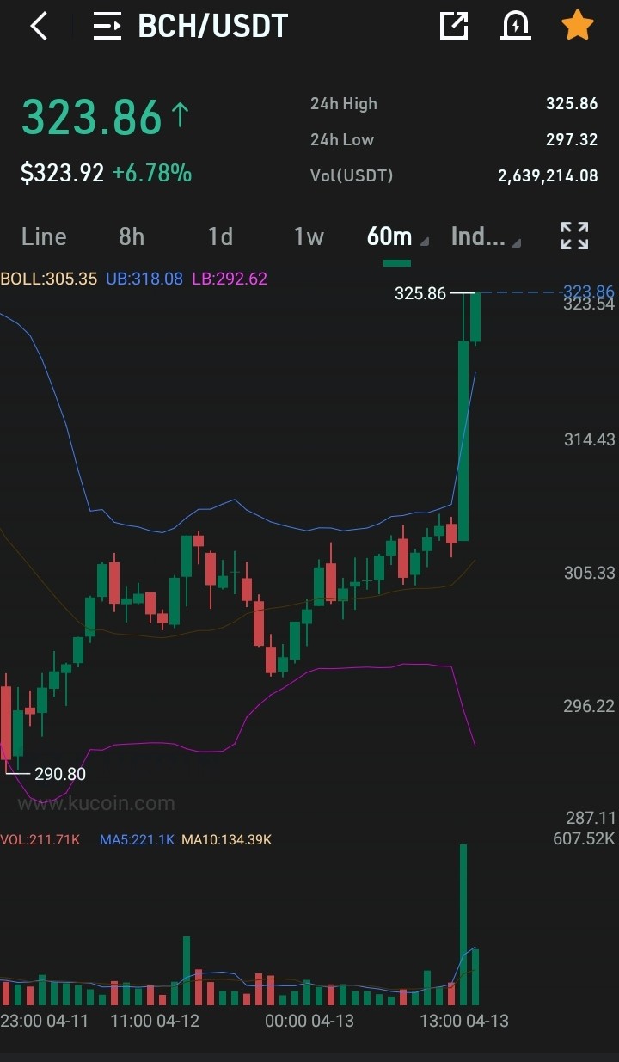Tap the BOLL:305.35 indicator label
The image size is (619, 1062).
pyautogui.click(x=49, y=279)
